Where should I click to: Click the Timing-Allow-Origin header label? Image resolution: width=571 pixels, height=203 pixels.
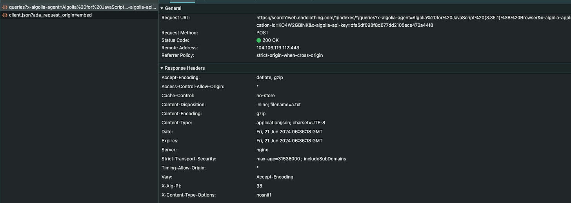pyautogui.click(x=184, y=168)
